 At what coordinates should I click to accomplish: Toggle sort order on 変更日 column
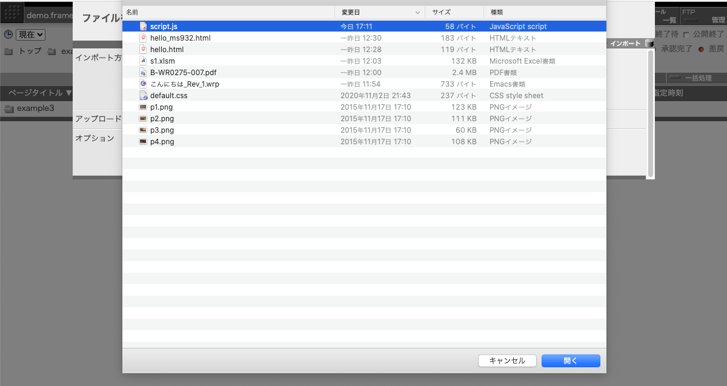pos(379,12)
